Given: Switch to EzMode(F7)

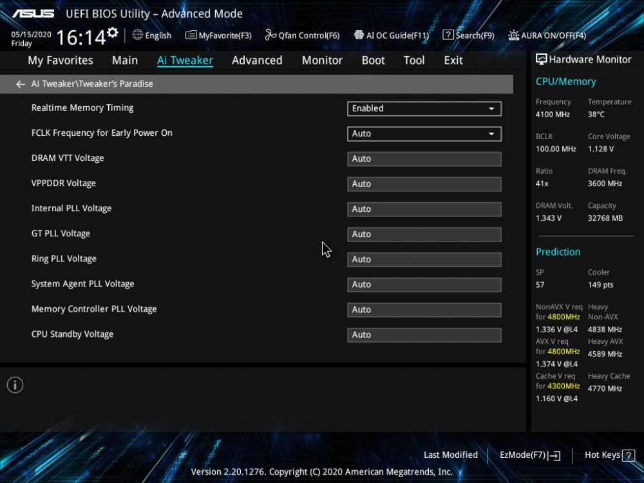Looking at the screenshot, I should (530, 455).
